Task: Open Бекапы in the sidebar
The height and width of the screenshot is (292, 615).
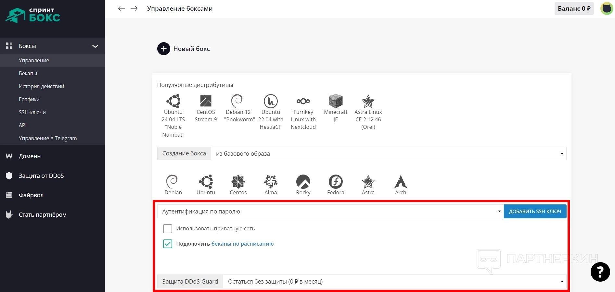Action: [28, 73]
